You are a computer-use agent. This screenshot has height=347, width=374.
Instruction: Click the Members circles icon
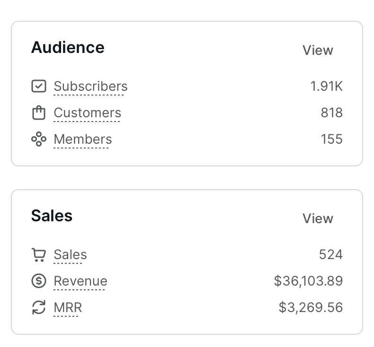click(38, 139)
